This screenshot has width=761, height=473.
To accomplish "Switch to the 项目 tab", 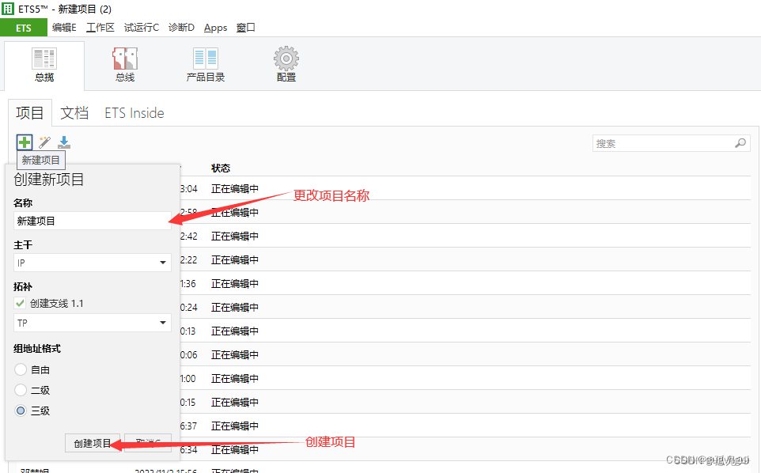I will click(x=29, y=113).
